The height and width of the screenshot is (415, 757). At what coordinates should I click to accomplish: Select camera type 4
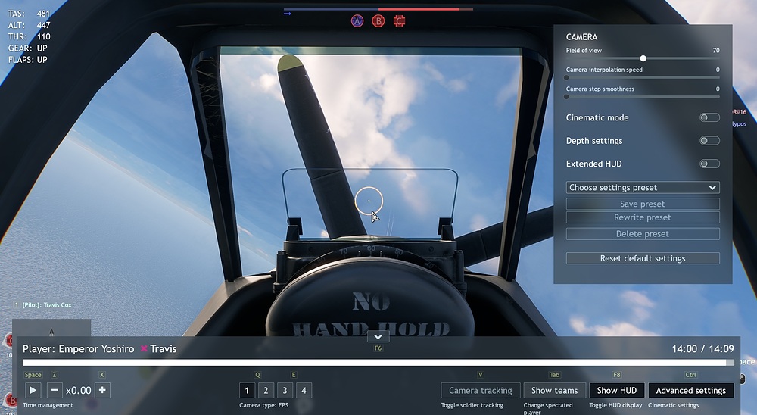point(304,390)
